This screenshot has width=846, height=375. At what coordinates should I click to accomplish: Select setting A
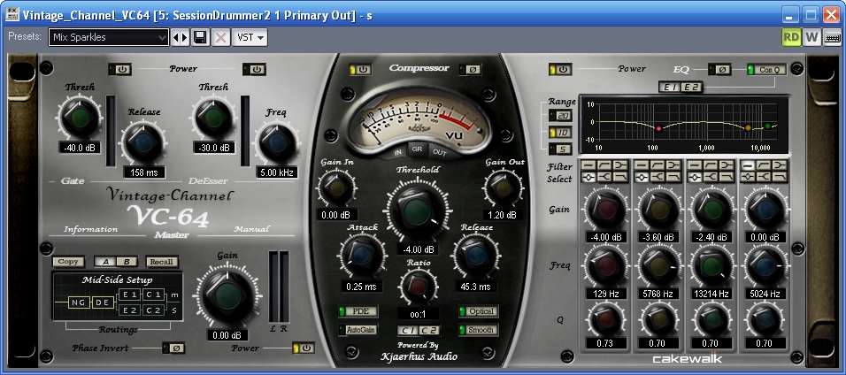pos(105,262)
